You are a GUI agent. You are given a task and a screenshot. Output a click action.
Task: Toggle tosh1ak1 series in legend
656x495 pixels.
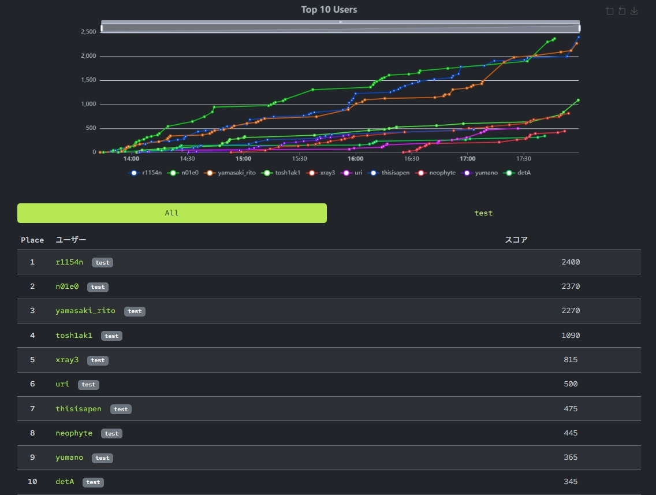[281, 173]
